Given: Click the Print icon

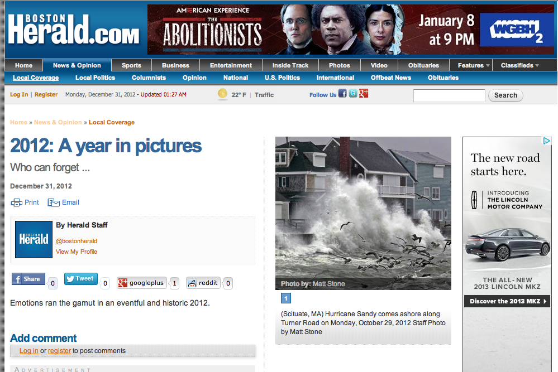Looking at the screenshot, I should pyautogui.click(x=16, y=202).
